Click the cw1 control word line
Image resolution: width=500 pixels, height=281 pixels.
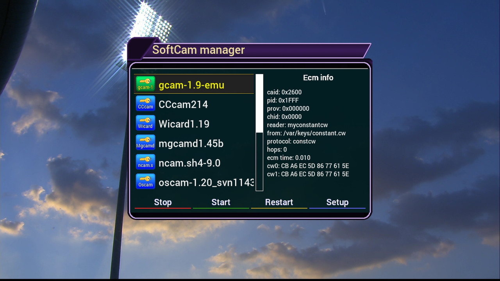[308, 174]
